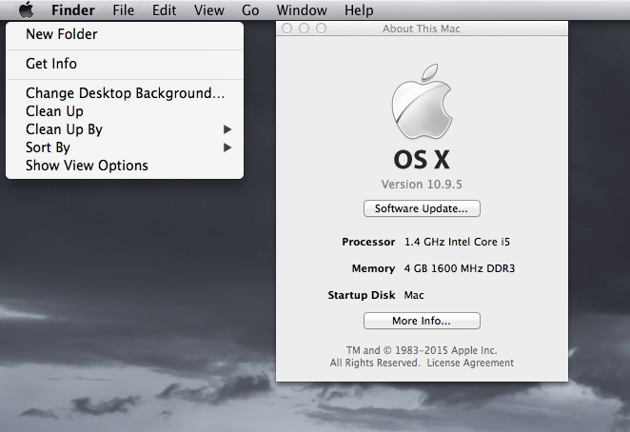Minimize the About This Mac window
Screen dimensions: 630x432
305,29
